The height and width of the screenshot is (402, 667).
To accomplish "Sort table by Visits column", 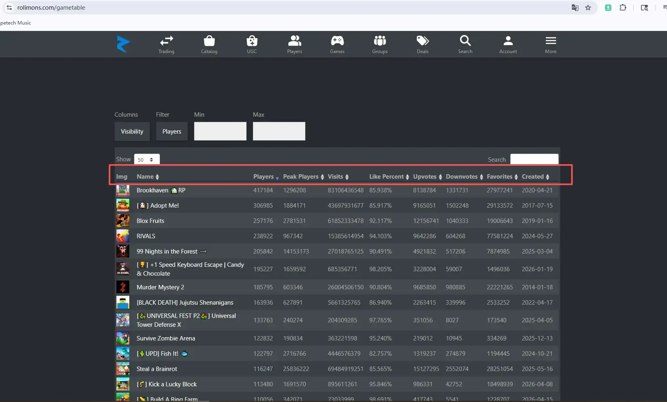I will pyautogui.click(x=338, y=177).
